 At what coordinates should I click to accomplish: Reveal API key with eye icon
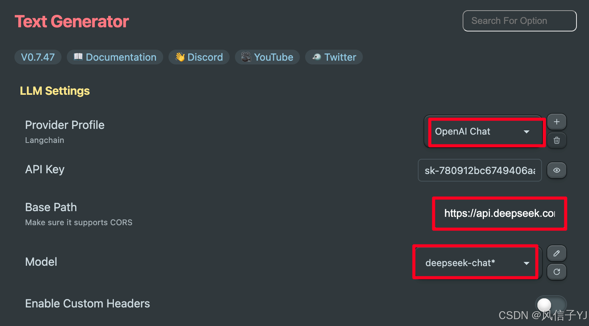(556, 170)
